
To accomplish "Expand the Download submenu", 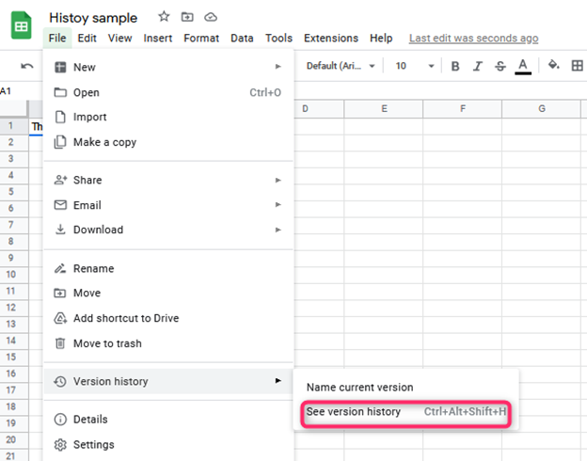I will (x=168, y=230).
